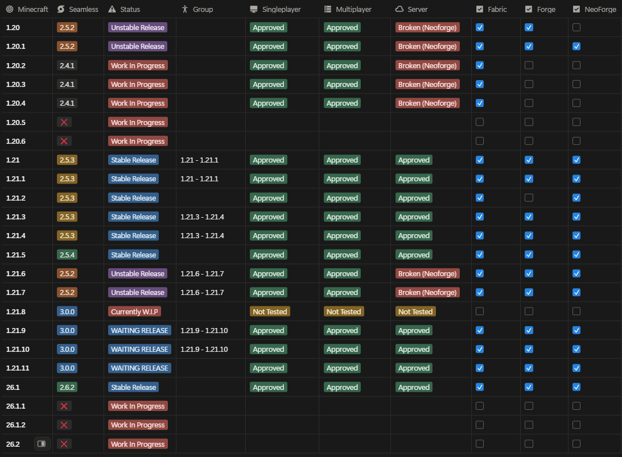Uncheck Forge for Minecraft 1.21.11
This screenshot has height=457, width=622.
[x=529, y=368]
